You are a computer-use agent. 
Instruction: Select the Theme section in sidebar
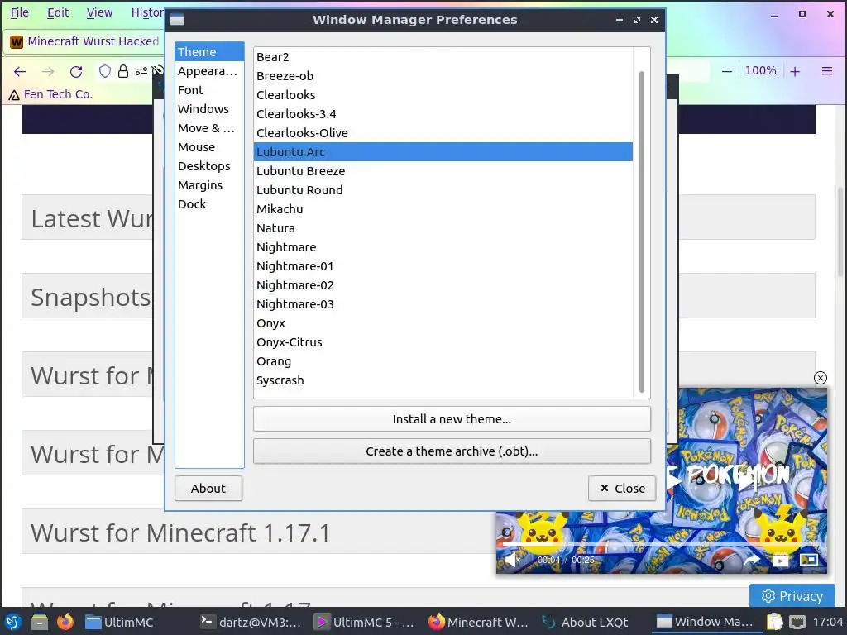pos(209,52)
